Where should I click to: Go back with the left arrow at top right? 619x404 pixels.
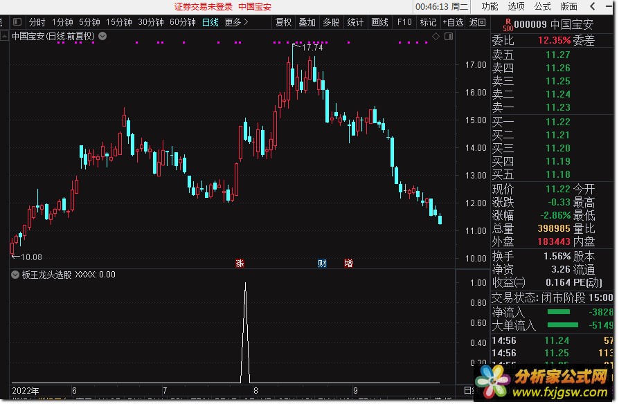point(592,6)
